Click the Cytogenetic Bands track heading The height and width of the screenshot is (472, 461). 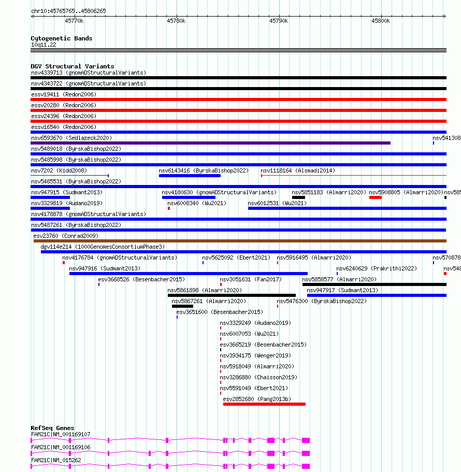click(62, 38)
